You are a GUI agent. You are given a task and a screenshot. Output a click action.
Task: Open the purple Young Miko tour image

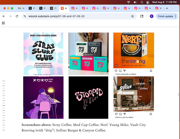point(43,97)
